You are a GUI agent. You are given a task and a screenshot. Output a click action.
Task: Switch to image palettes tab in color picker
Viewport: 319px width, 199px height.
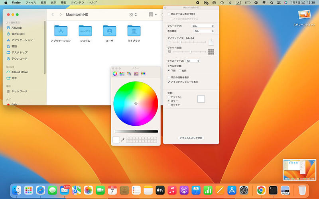point(136,74)
